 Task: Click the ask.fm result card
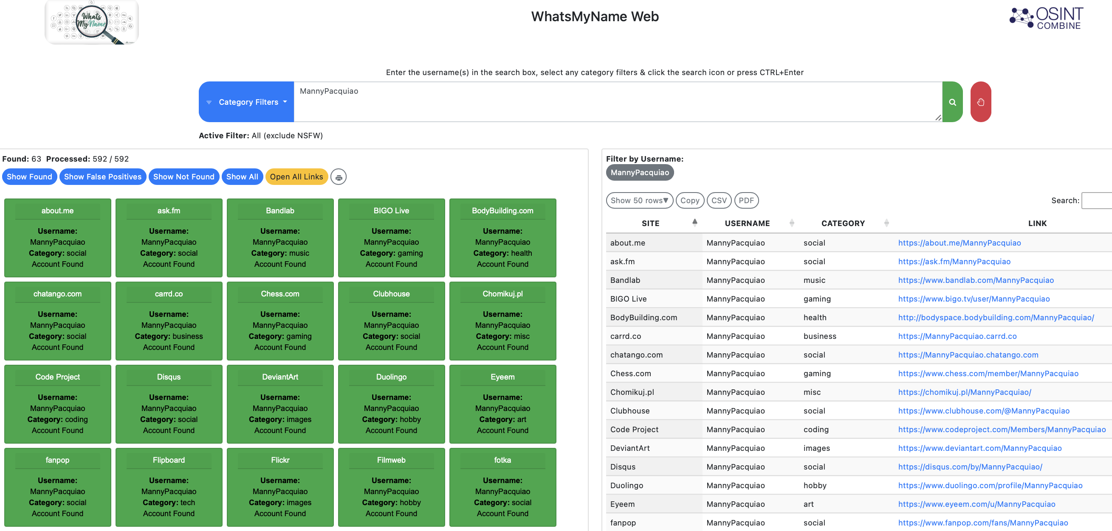[x=169, y=238]
